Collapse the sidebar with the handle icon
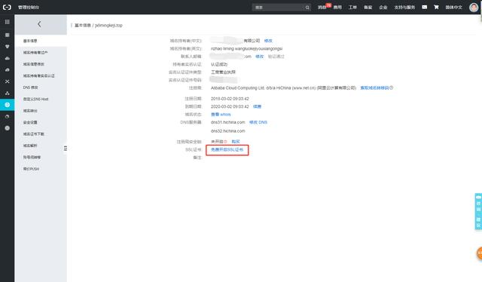This screenshot has height=282, width=482. (x=66, y=149)
